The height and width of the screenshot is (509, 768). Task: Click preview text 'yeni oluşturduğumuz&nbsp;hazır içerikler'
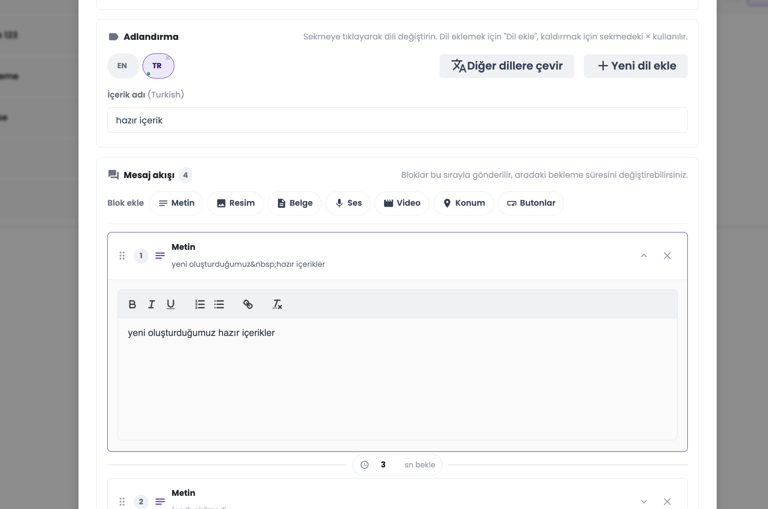click(248, 264)
